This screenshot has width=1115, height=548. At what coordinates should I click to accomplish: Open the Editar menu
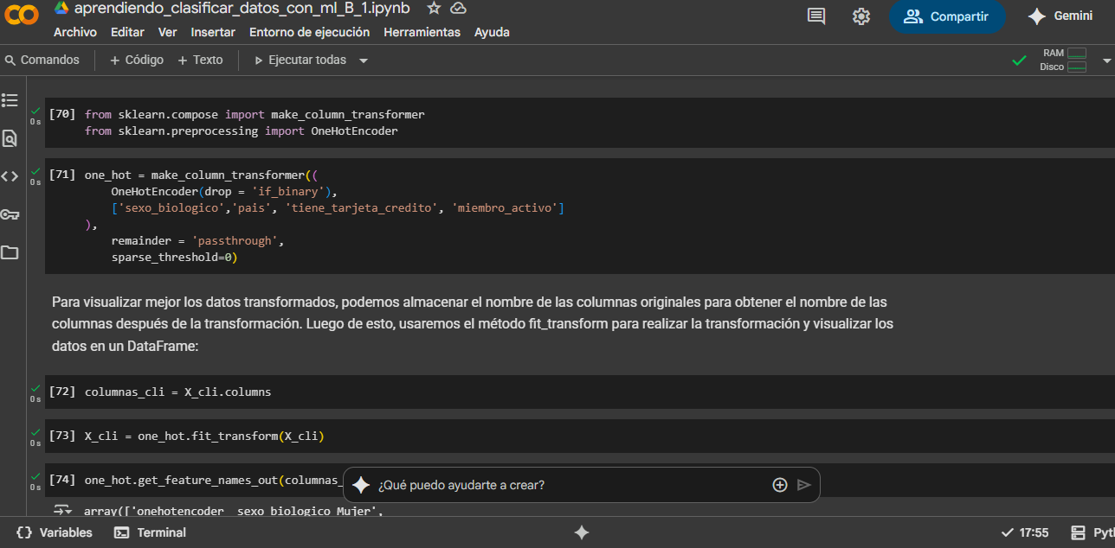tap(127, 32)
